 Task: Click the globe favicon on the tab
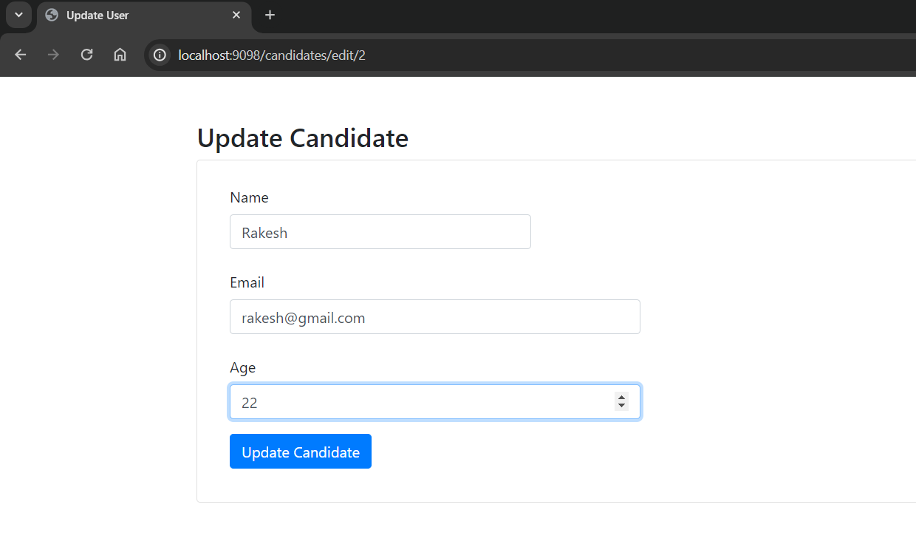52,15
